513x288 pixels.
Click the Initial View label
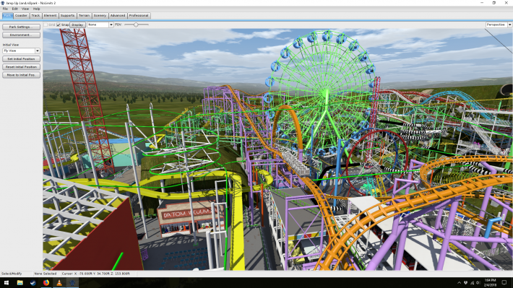pos(11,45)
